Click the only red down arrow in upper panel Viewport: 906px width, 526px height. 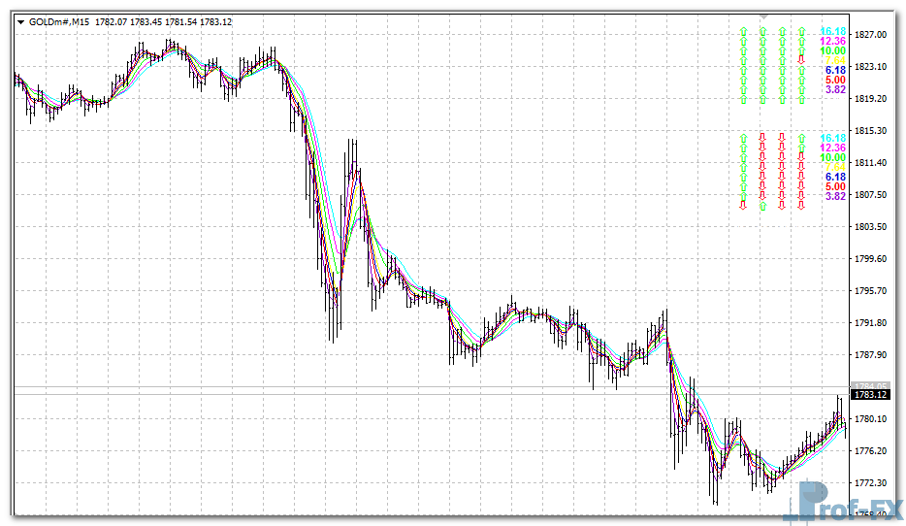(801, 60)
